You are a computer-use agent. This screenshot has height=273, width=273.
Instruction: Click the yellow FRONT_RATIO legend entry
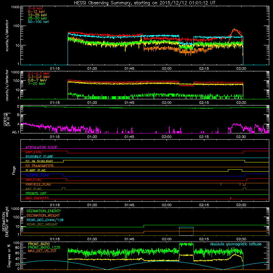tap(39, 244)
